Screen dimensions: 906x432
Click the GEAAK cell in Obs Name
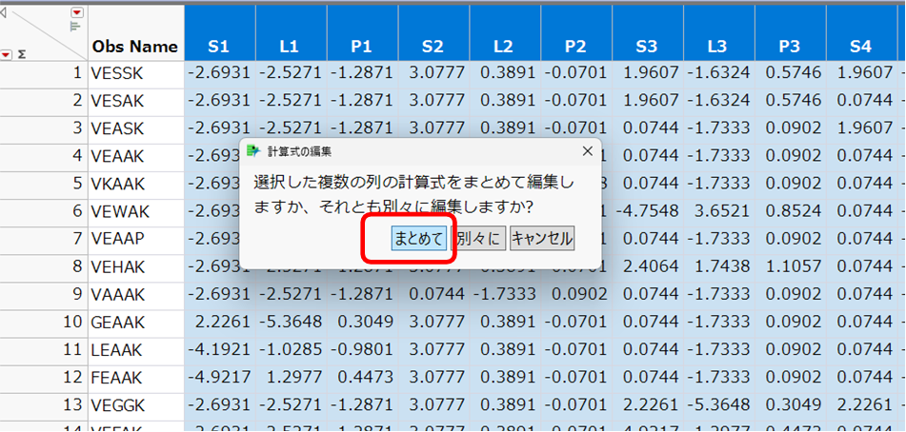(x=136, y=323)
